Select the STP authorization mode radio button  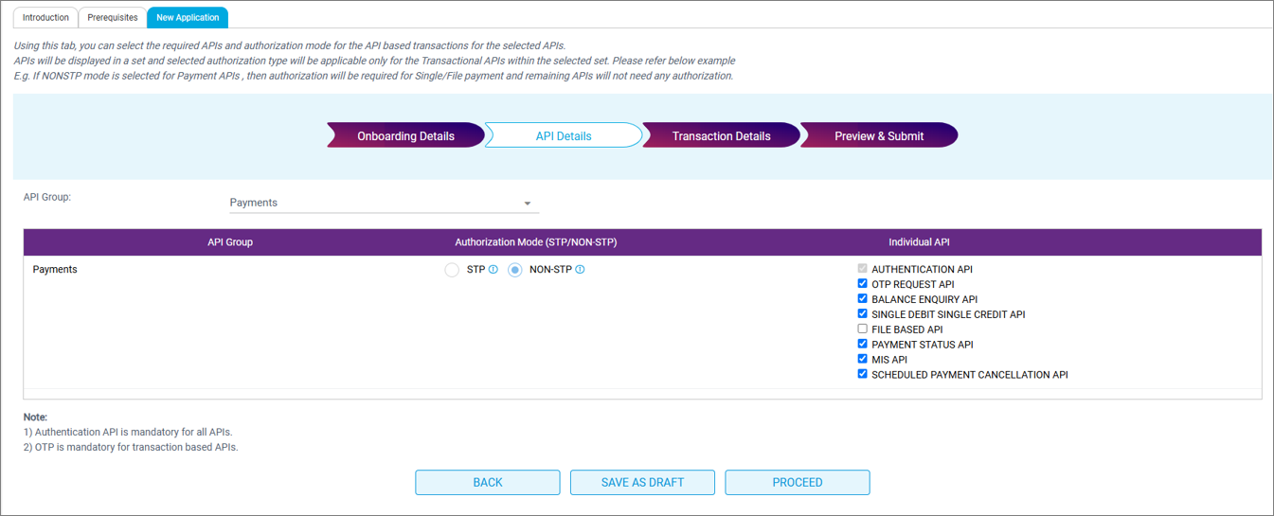tap(452, 270)
